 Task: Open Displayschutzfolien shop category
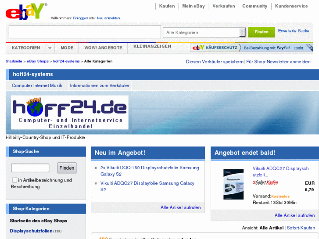pos(31,231)
